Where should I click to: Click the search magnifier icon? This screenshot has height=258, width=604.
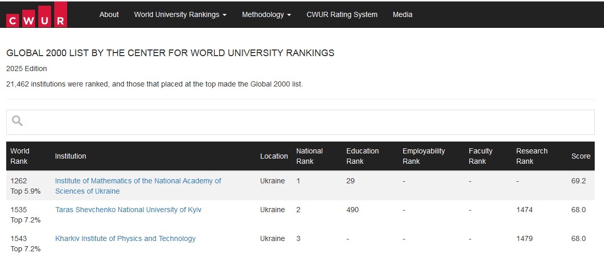click(17, 121)
